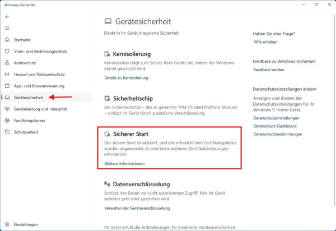Click 'Direkt in Ihr Gerät integrierte Sicherheit' text

pos(141,33)
